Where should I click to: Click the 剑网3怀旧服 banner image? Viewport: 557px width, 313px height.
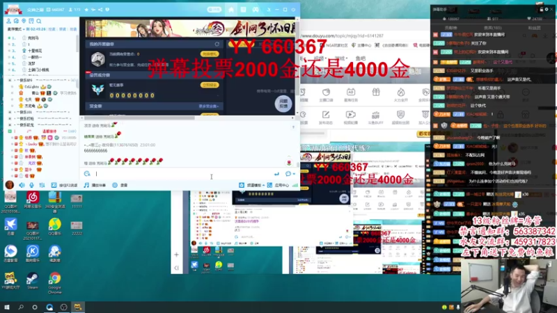[190, 28]
